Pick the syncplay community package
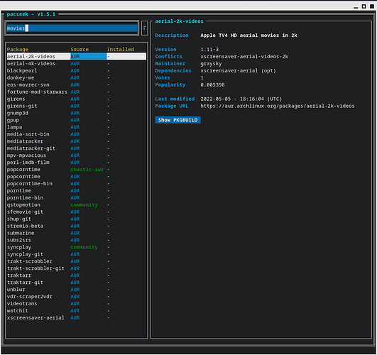 coord(76,247)
